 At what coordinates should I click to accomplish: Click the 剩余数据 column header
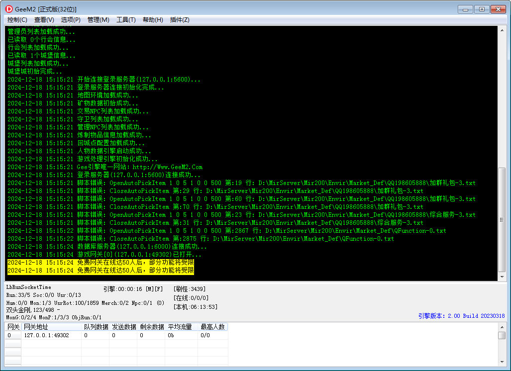click(152, 327)
